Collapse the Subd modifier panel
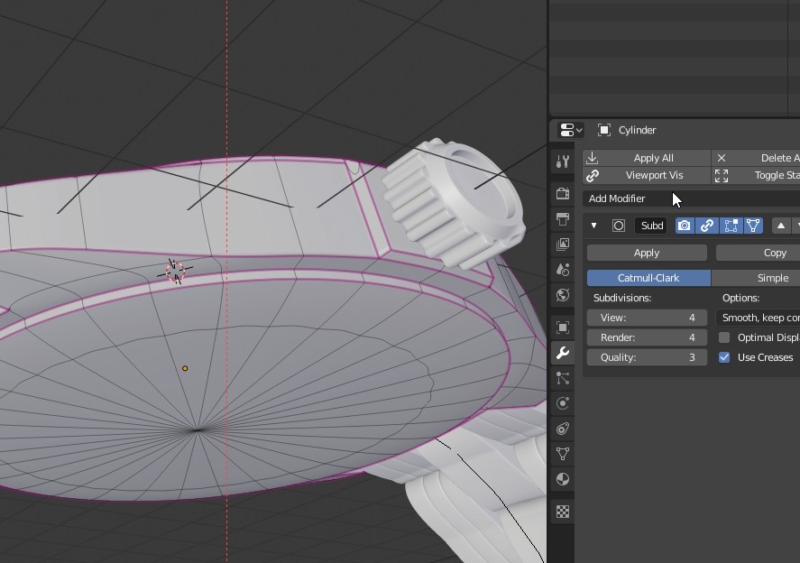Image resolution: width=800 pixels, height=563 pixels. [x=593, y=226]
